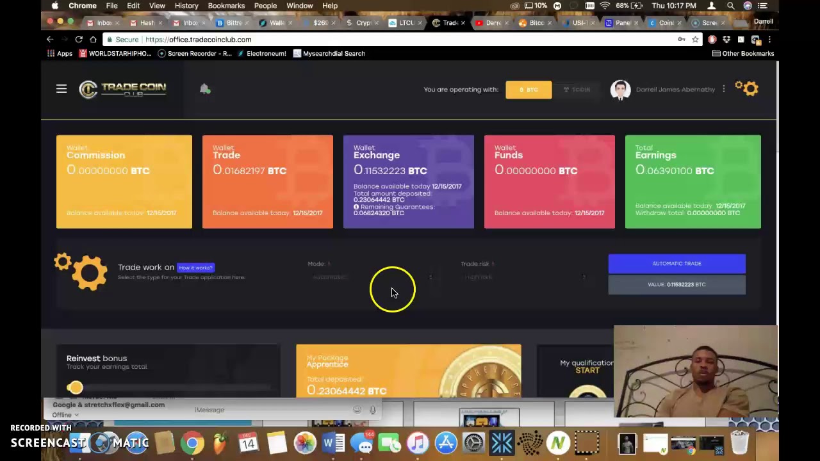Open the saved password key icon
Screen dimensions: 820x461
(681, 40)
